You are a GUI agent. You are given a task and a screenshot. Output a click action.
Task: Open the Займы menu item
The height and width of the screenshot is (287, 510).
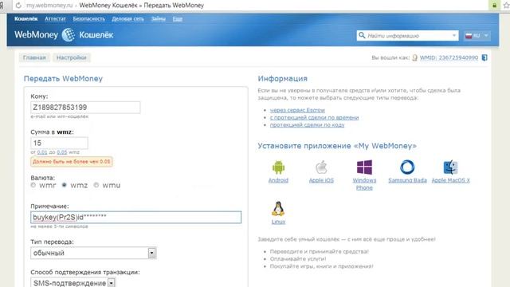pos(159,19)
